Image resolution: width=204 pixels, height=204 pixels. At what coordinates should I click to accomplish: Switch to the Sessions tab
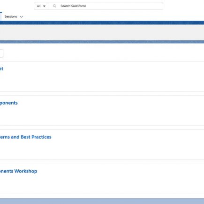click(11, 16)
